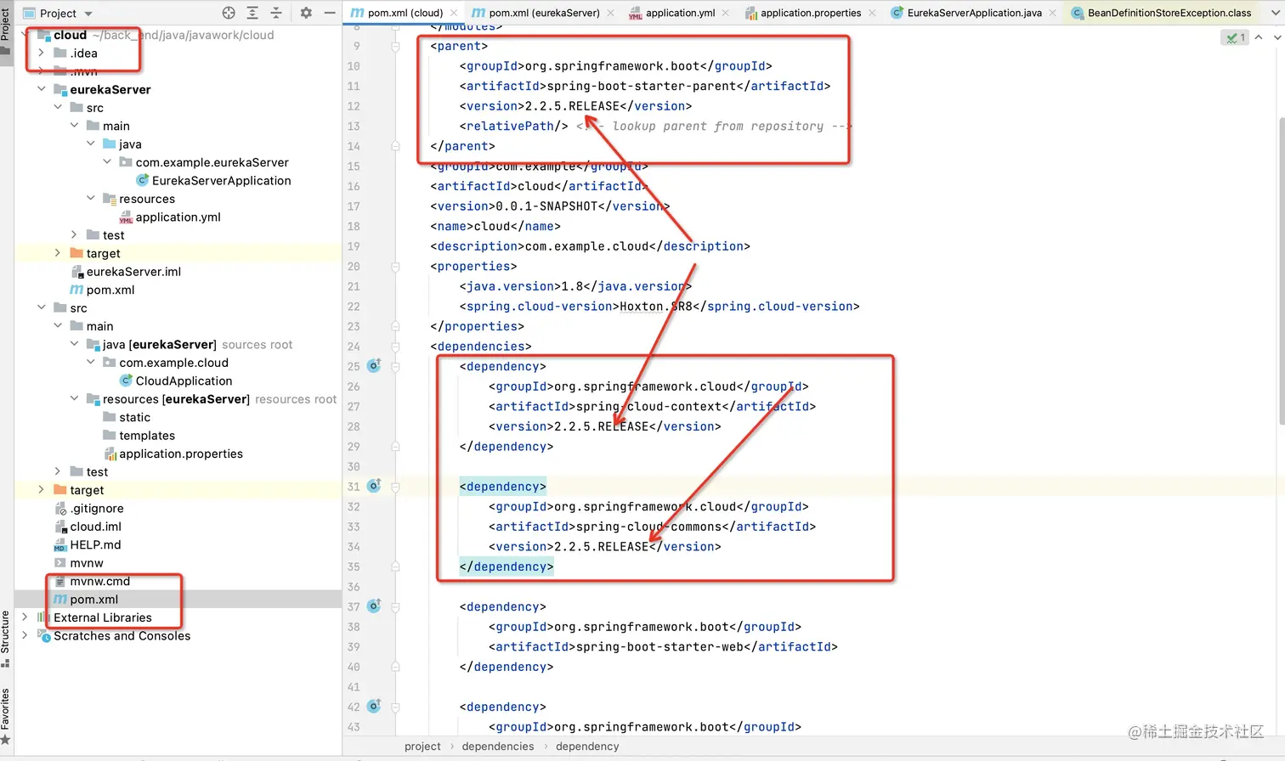The image size is (1285, 761).
Task: Expand Scratches and Consoles node
Action: pos(25,635)
